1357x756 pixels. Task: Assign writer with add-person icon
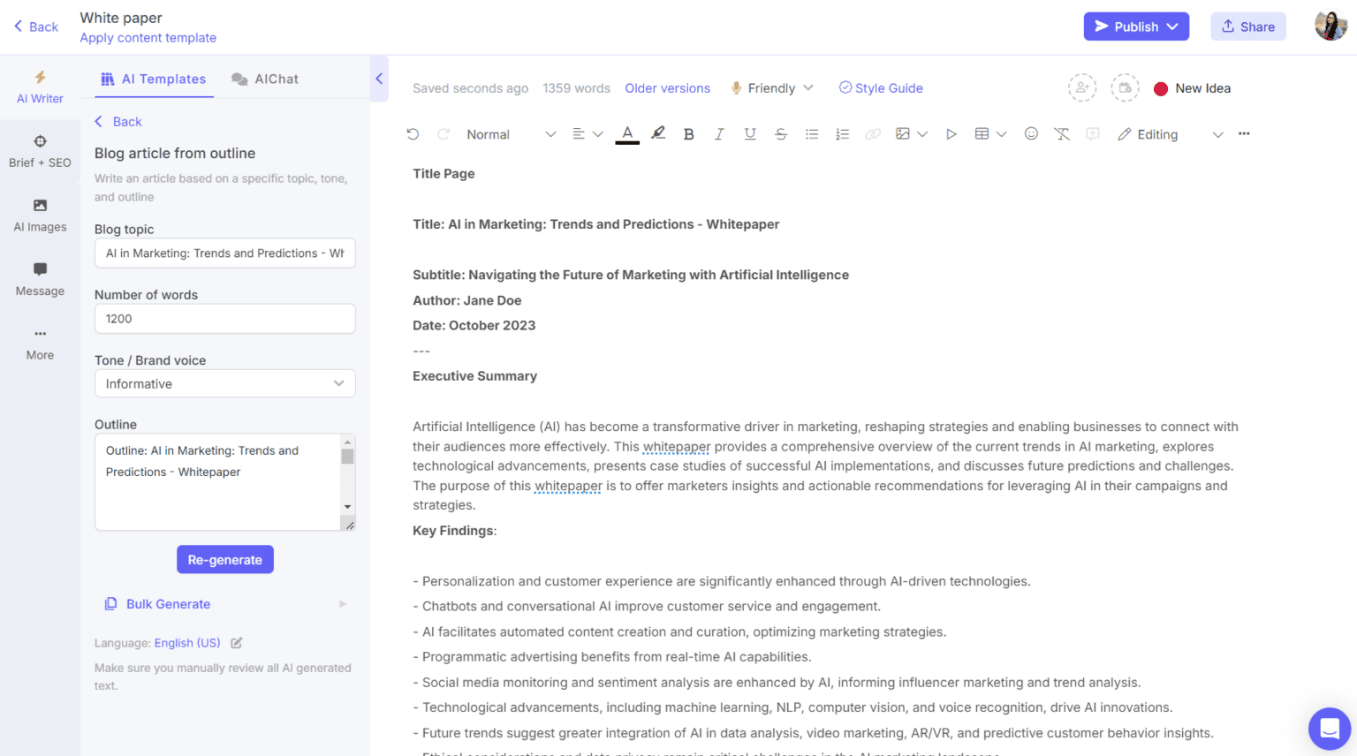tap(1082, 87)
